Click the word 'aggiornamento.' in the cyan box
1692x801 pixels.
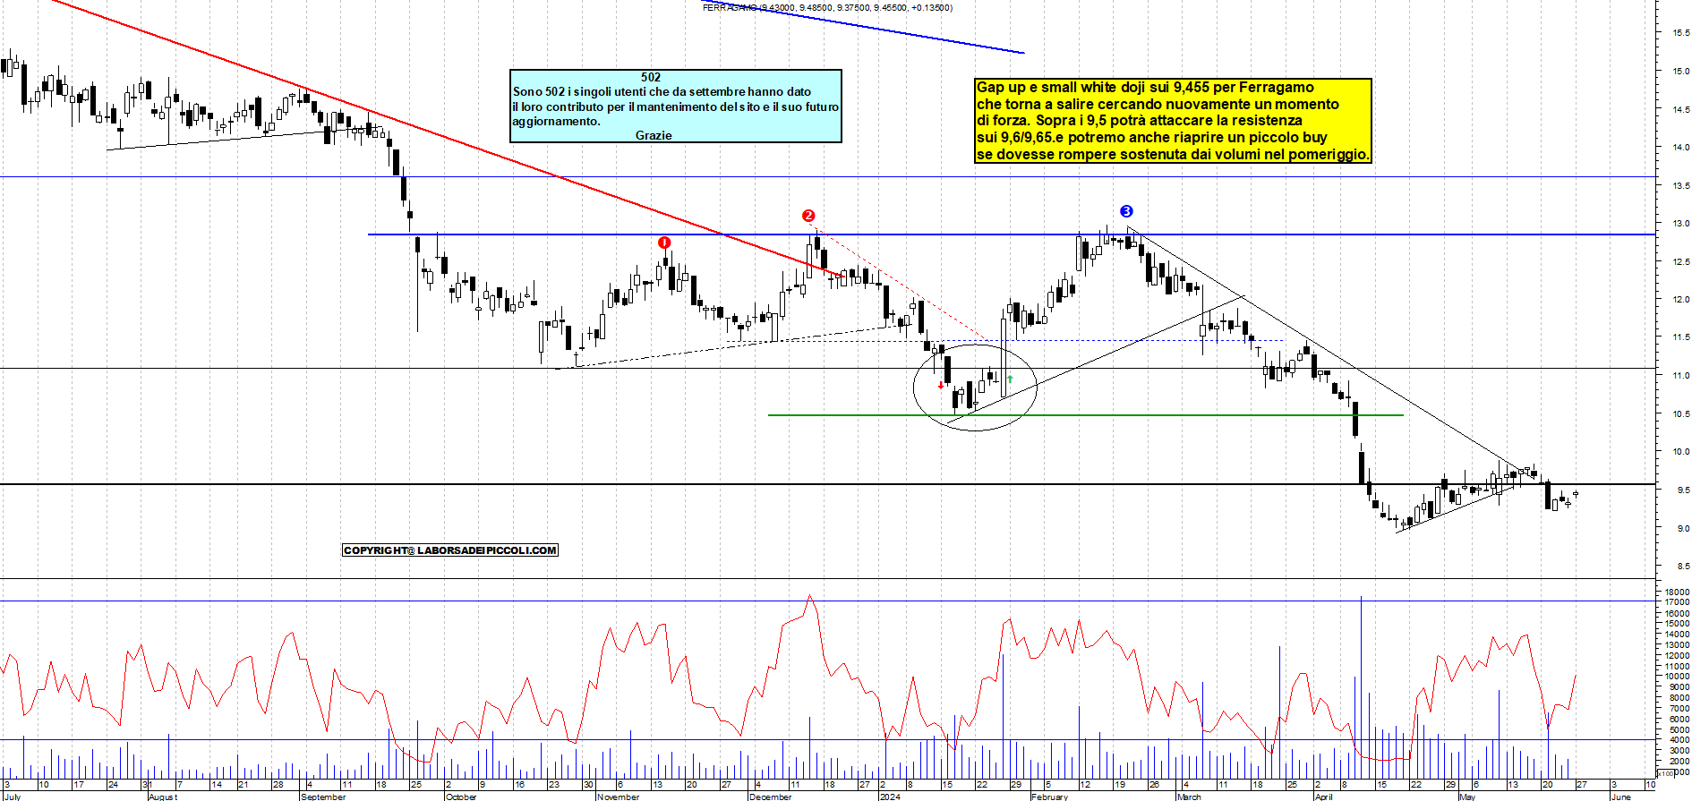(x=556, y=121)
